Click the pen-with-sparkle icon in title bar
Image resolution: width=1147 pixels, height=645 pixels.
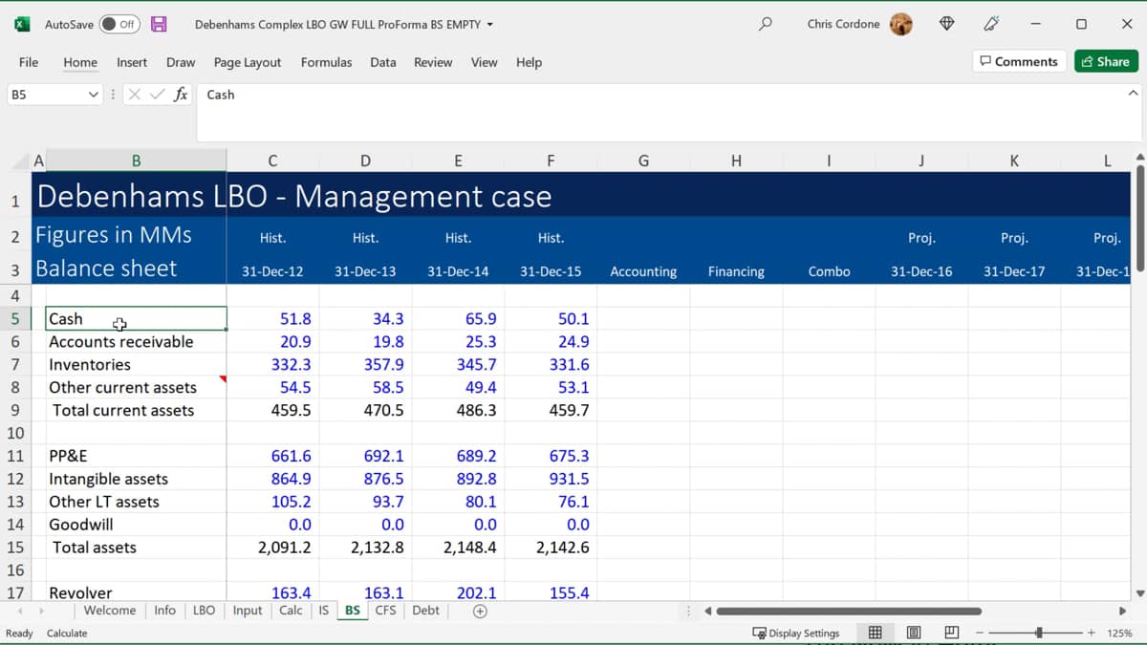click(991, 24)
